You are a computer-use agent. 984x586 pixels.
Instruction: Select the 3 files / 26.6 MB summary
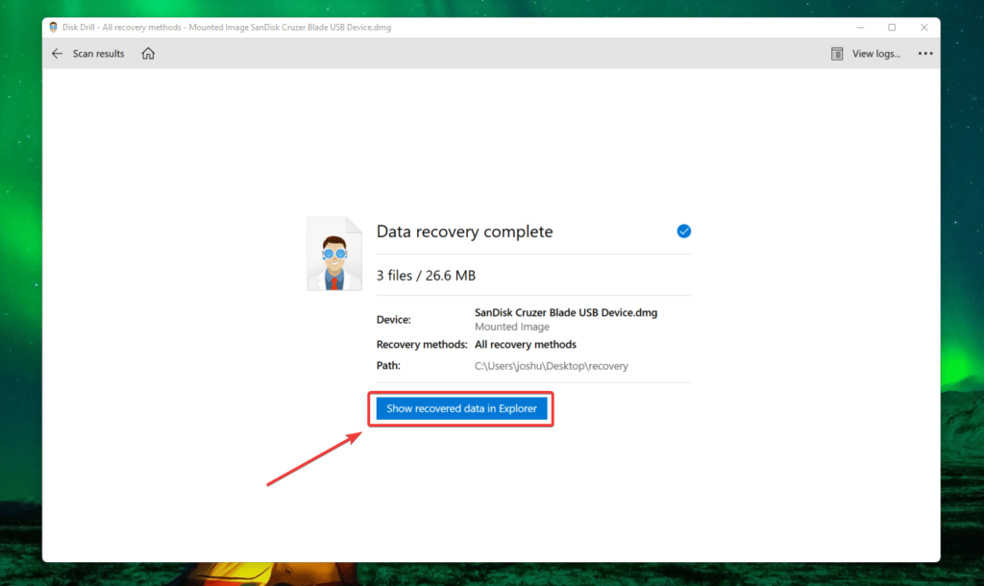425,275
